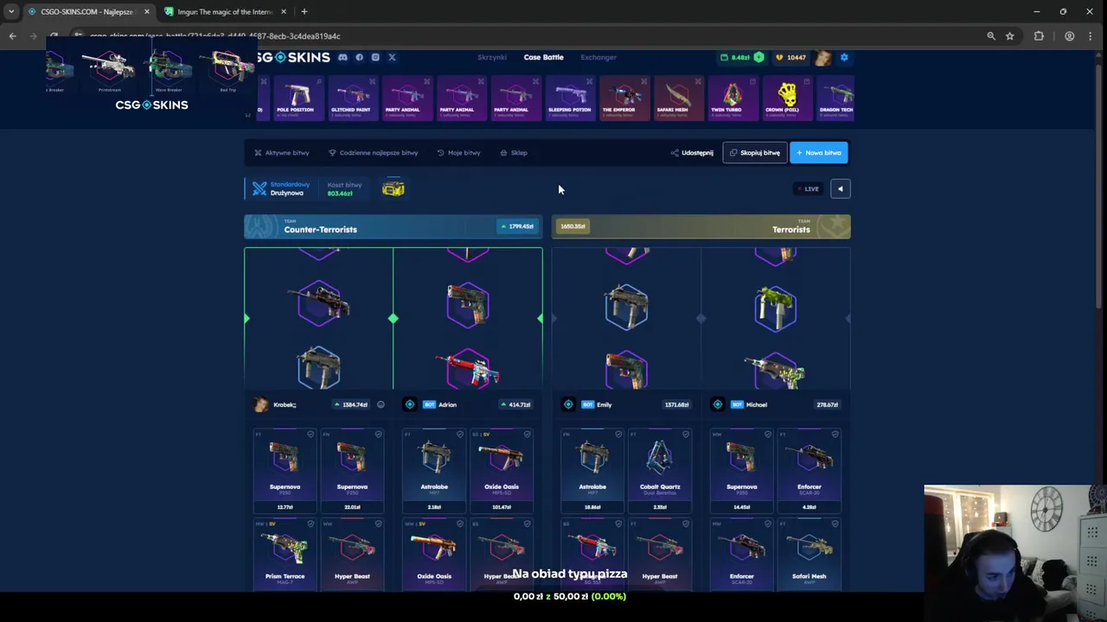Click the LIVE indicator
This screenshot has width=1107, height=622.
[809, 188]
